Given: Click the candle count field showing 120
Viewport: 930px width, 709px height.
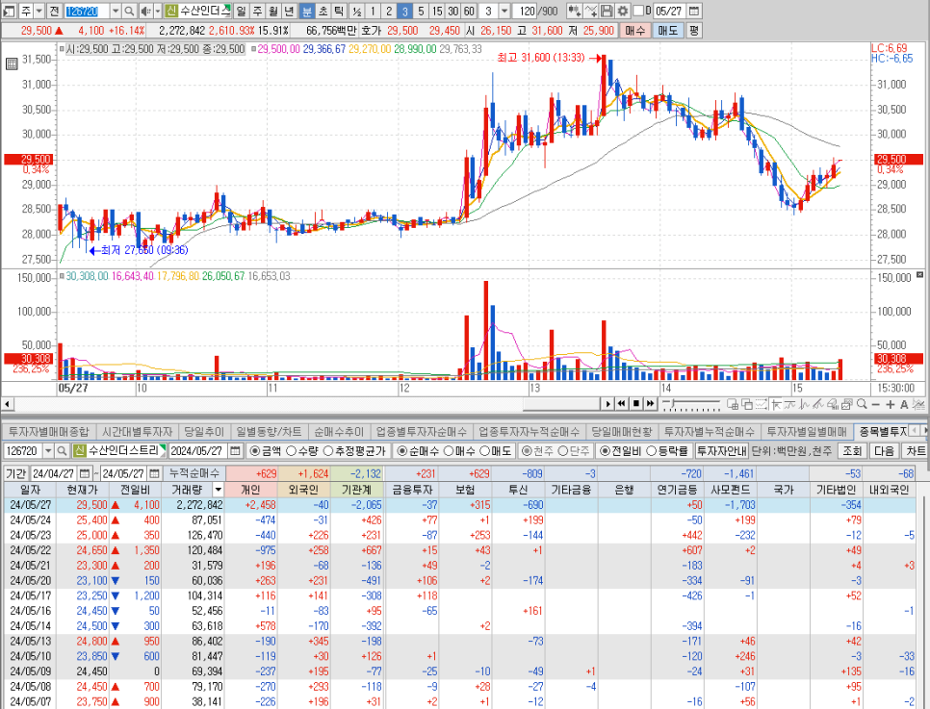Looking at the screenshot, I should coord(526,11).
